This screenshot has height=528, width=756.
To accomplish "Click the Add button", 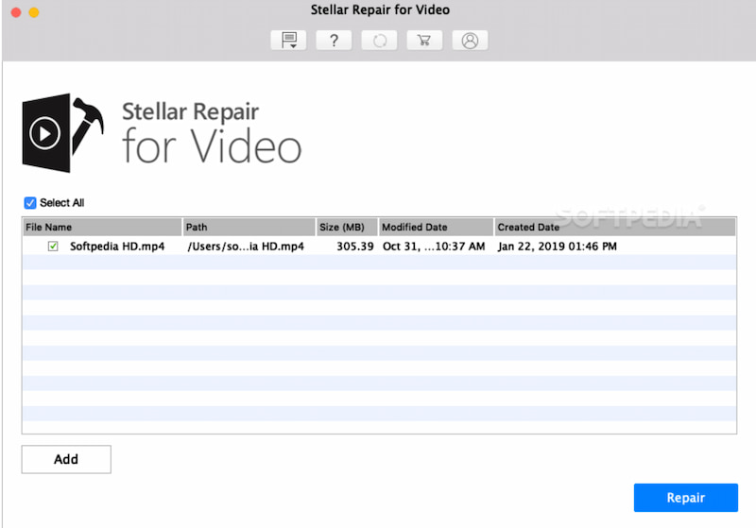I will pyautogui.click(x=66, y=459).
